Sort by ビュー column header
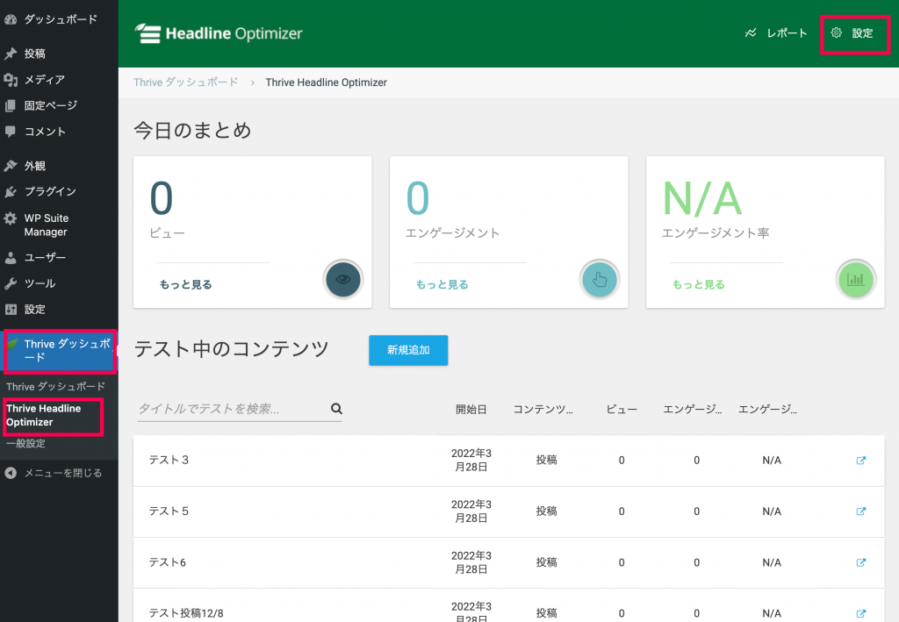899x622 pixels. pos(622,410)
